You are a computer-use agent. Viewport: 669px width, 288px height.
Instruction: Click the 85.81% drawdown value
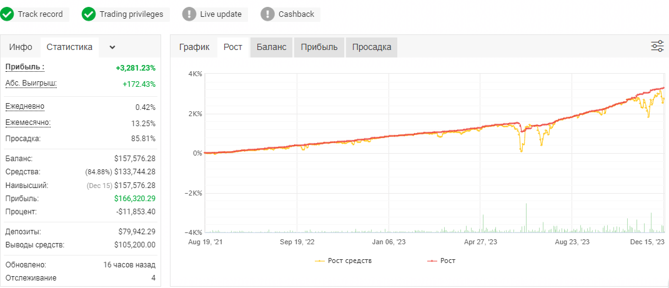point(144,139)
